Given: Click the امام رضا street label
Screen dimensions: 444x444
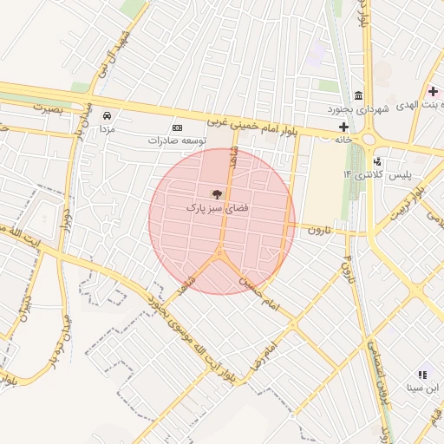Looking at the screenshot, I should click(264, 356).
